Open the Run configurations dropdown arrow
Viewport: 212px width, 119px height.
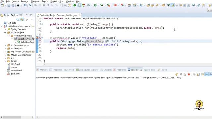(x=98, y=5)
